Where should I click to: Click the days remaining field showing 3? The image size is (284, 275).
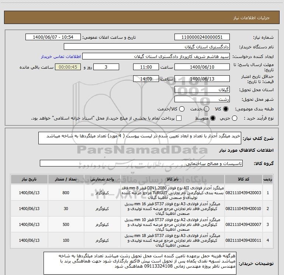pos(106,67)
